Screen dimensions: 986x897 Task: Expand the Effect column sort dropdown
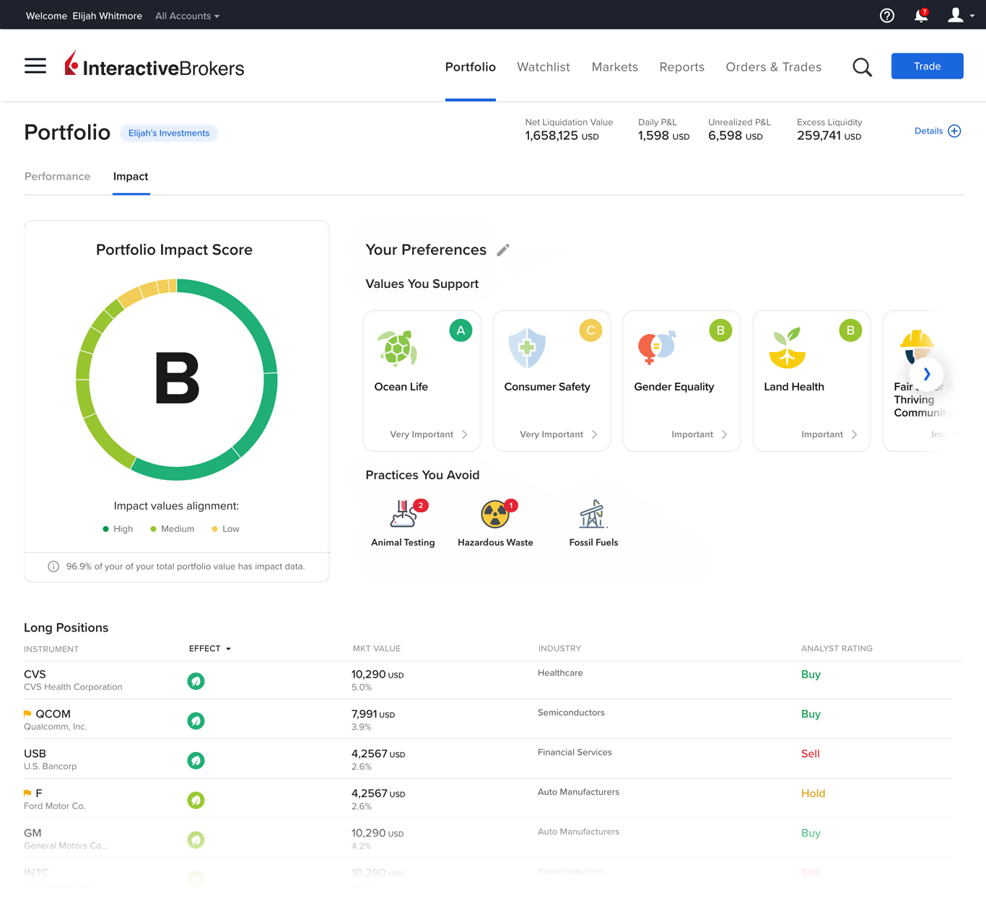click(x=210, y=648)
